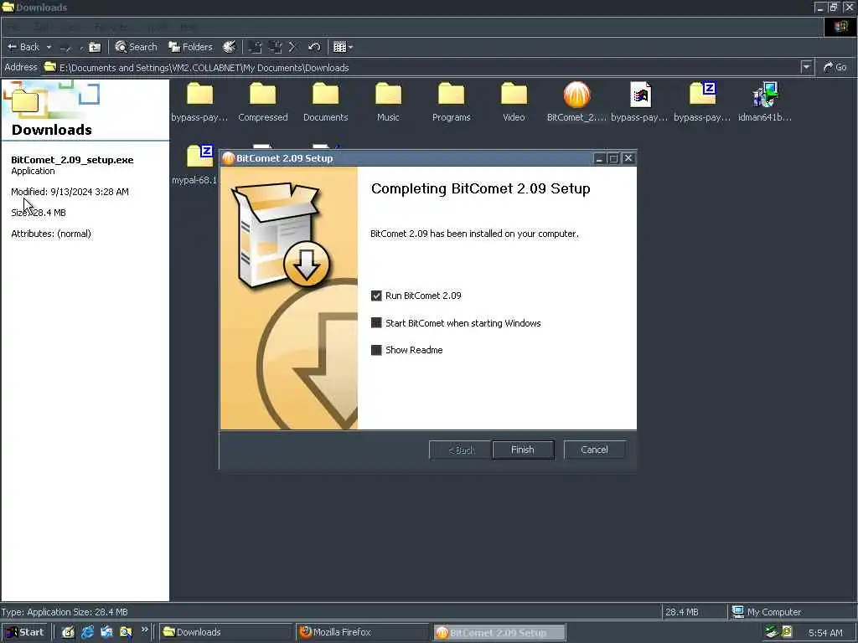
Task: Open the Favorites menu
Action: [x=112, y=27]
